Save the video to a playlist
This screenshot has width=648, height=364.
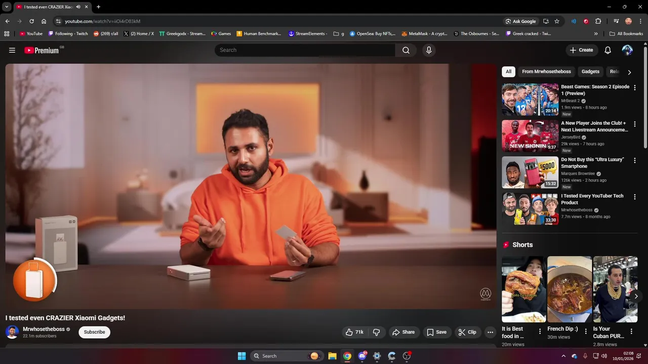[436, 332]
